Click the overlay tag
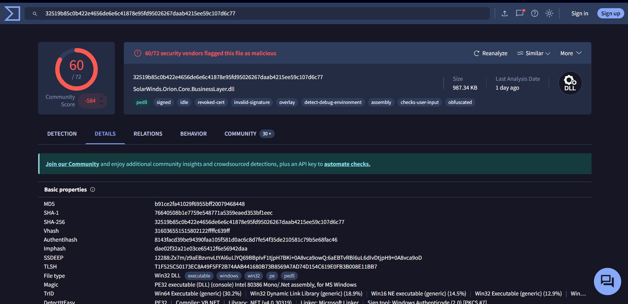 pos(287,102)
